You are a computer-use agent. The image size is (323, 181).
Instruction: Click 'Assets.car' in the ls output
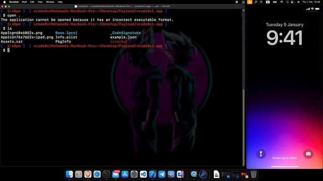pos(12,41)
